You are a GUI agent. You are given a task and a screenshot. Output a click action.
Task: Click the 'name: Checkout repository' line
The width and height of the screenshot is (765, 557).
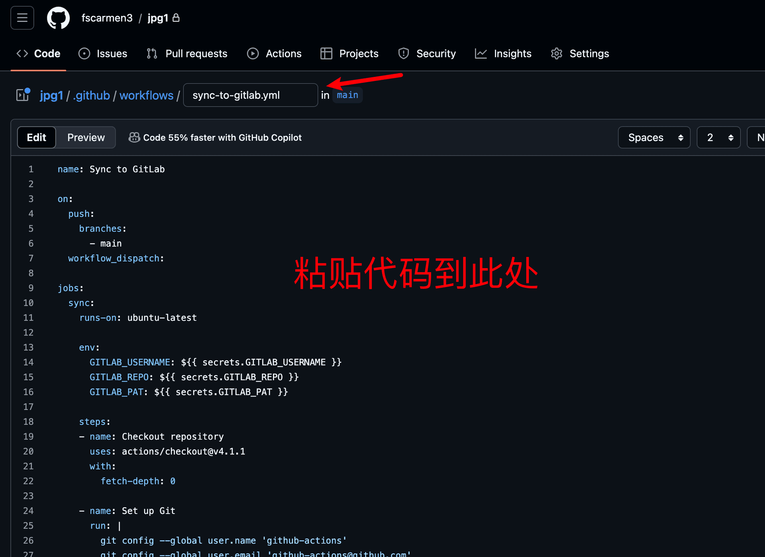click(151, 436)
